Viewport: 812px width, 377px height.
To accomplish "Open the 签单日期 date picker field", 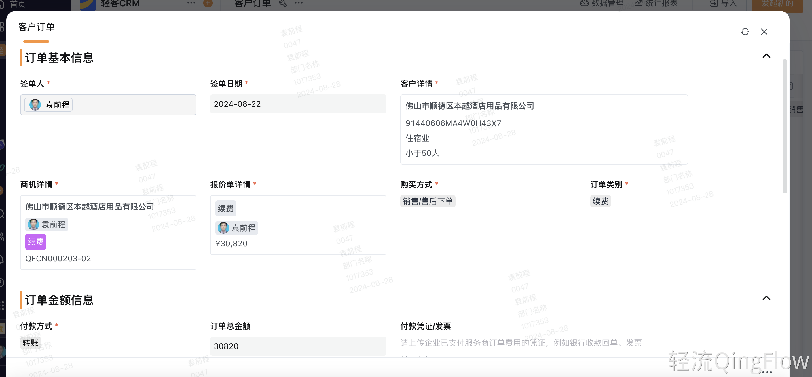I will pos(298,104).
